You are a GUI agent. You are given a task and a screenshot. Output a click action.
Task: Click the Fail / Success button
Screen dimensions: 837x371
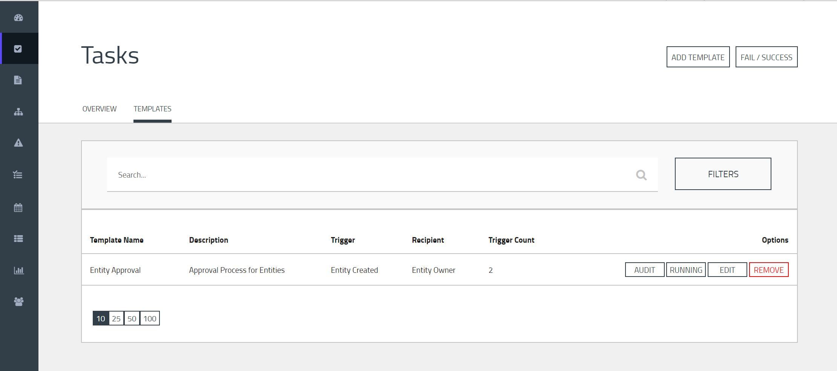pyautogui.click(x=766, y=57)
